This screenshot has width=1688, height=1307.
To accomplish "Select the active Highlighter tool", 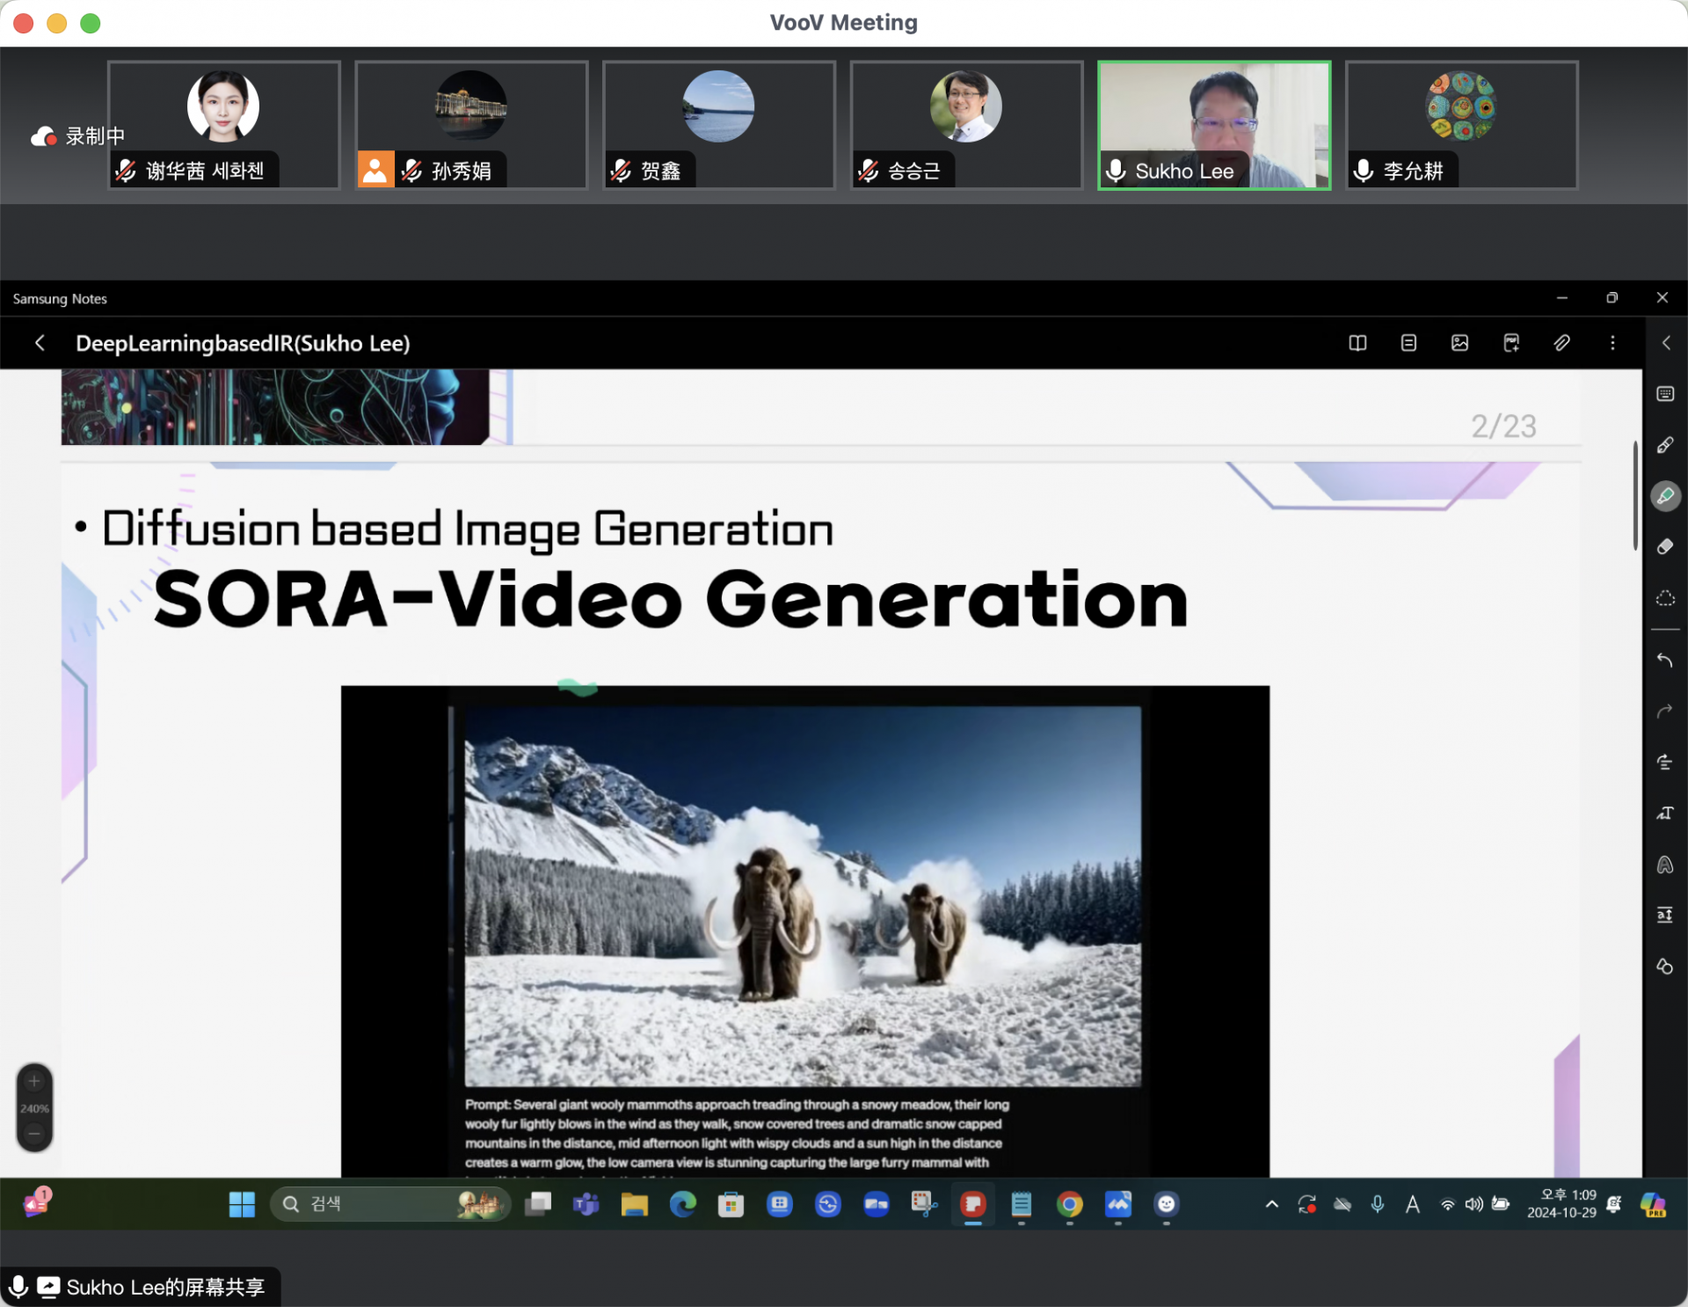I will [1665, 496].
